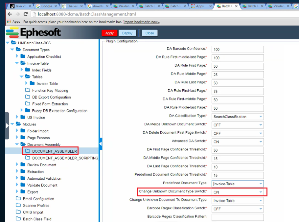The height and width of the screenshot is (222, 299).
Task: Click the Ephesoft logo
Action: tap(33, 33)
